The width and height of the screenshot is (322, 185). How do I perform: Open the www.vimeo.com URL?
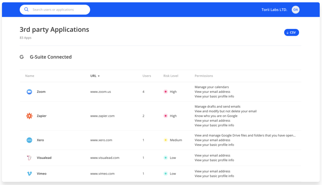[102, 173]
